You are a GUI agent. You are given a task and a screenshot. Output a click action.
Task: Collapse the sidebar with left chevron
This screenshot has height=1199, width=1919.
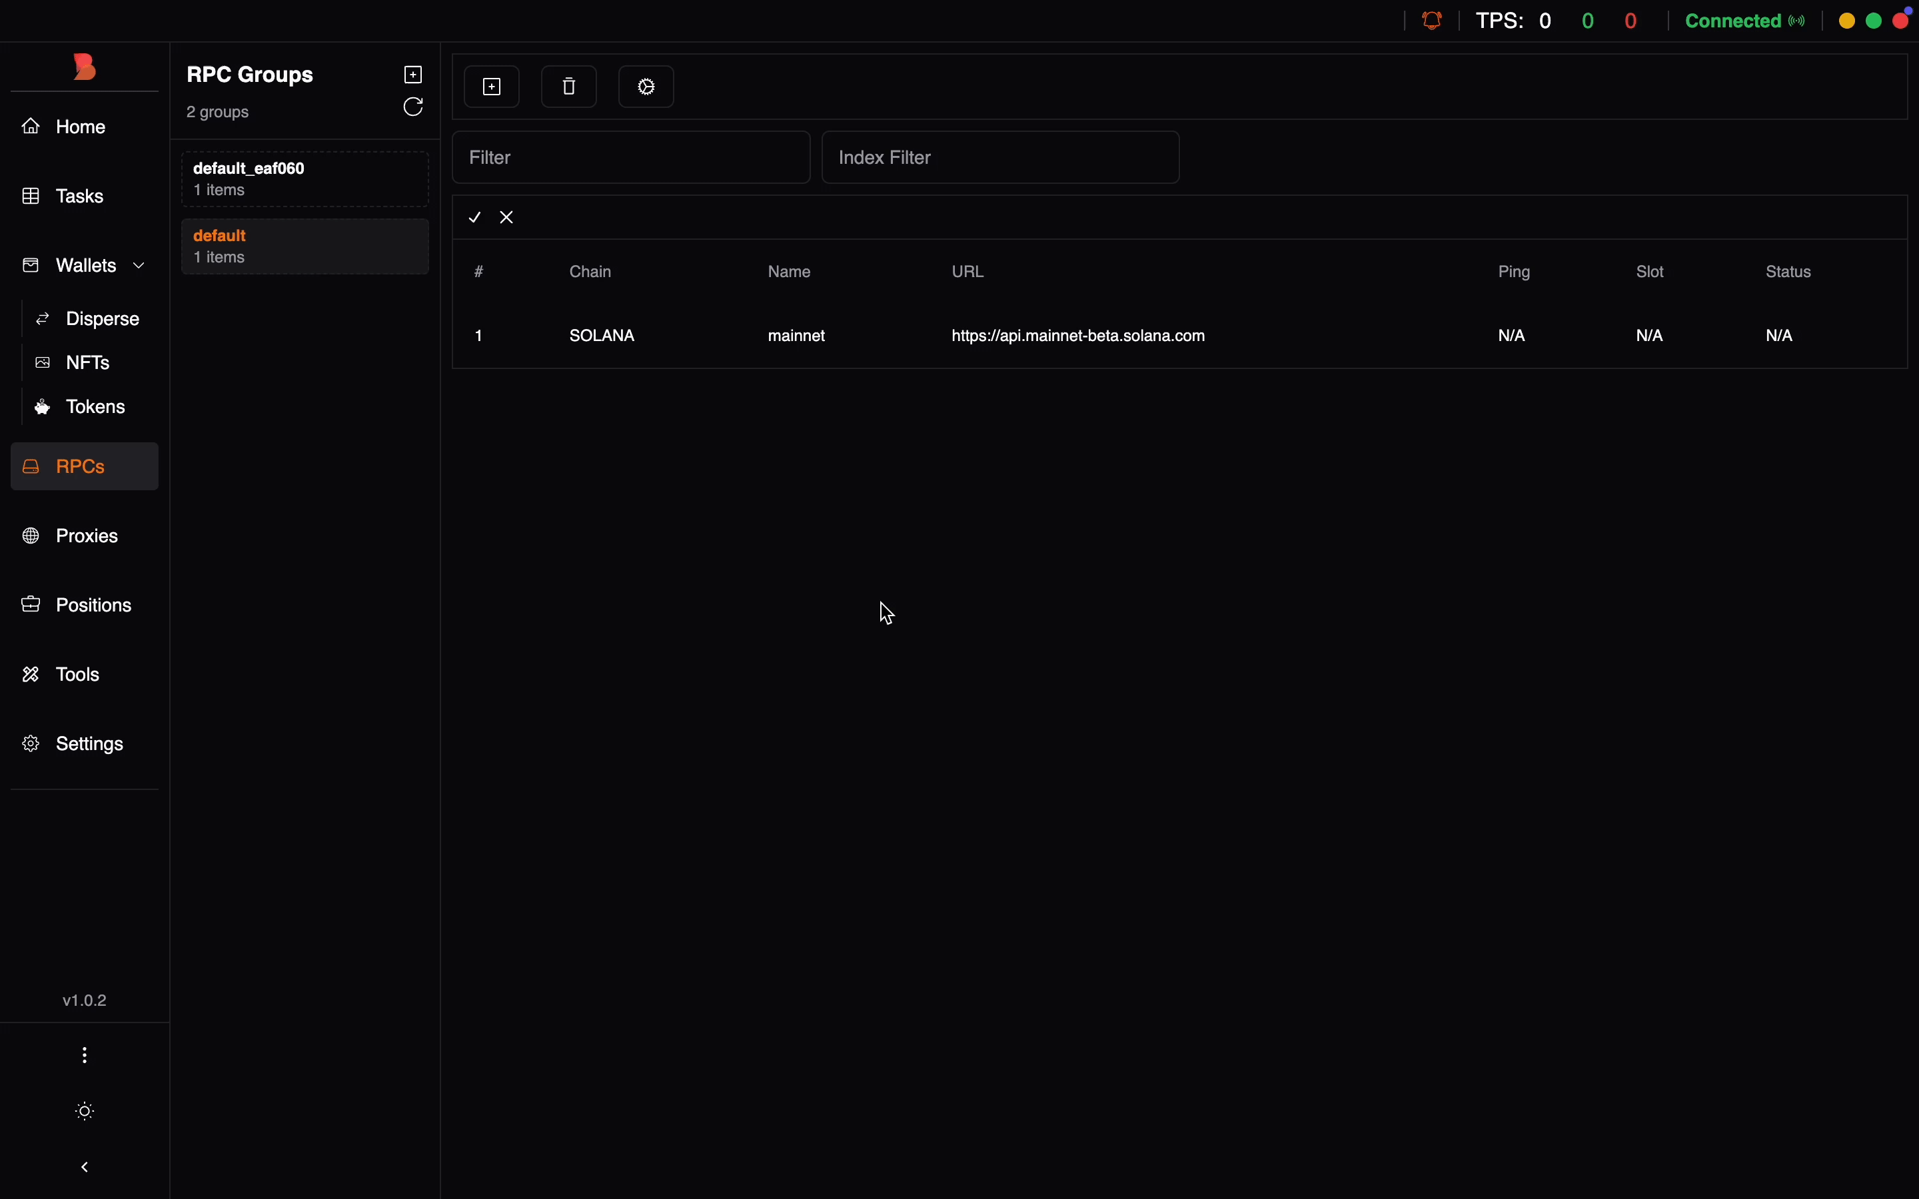tap(85, 1166)
